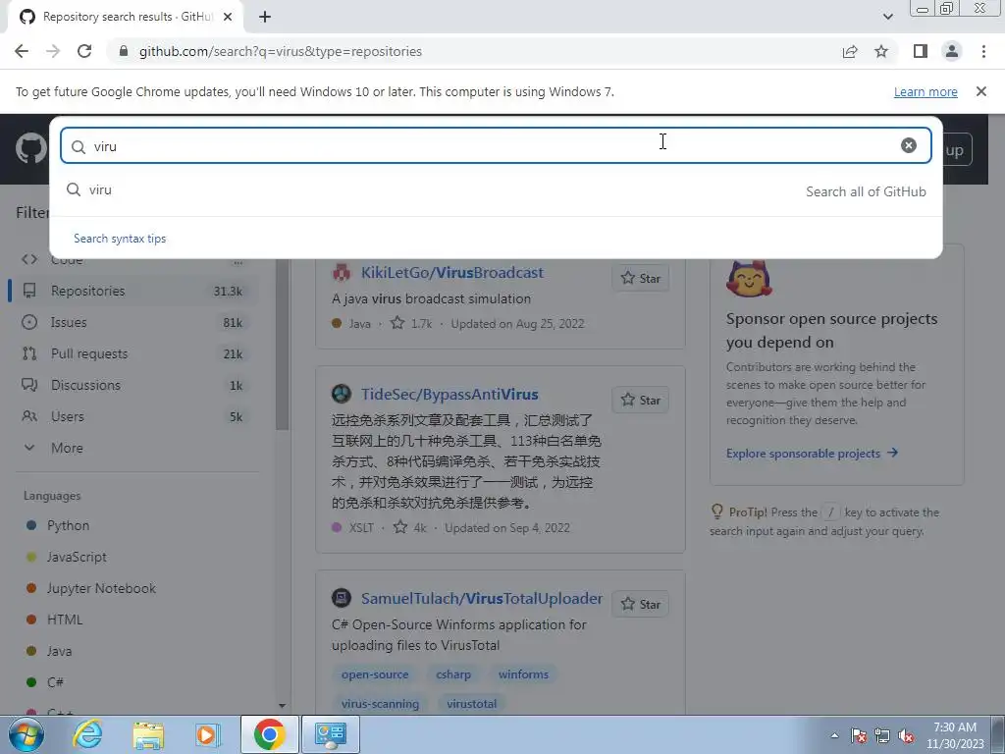This screenshot has width=1005, height=754.
Task: Open Search syntax tips link
Action: (x=120, y=239)
